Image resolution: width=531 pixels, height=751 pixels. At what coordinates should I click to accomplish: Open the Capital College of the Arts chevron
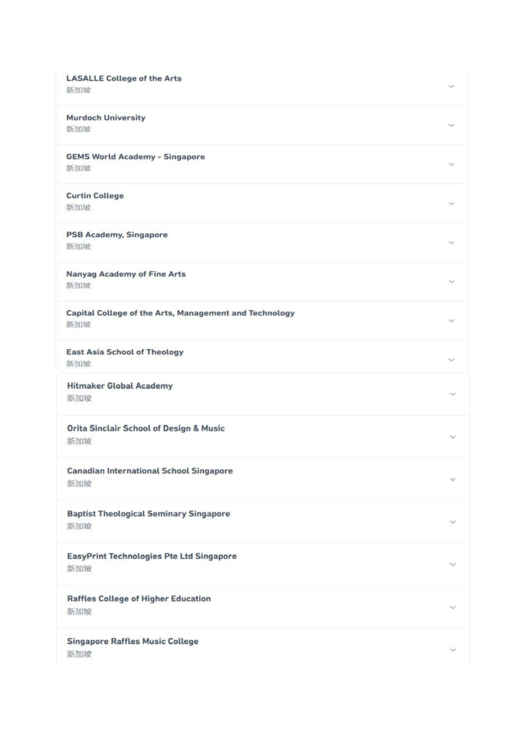point(451,321)
